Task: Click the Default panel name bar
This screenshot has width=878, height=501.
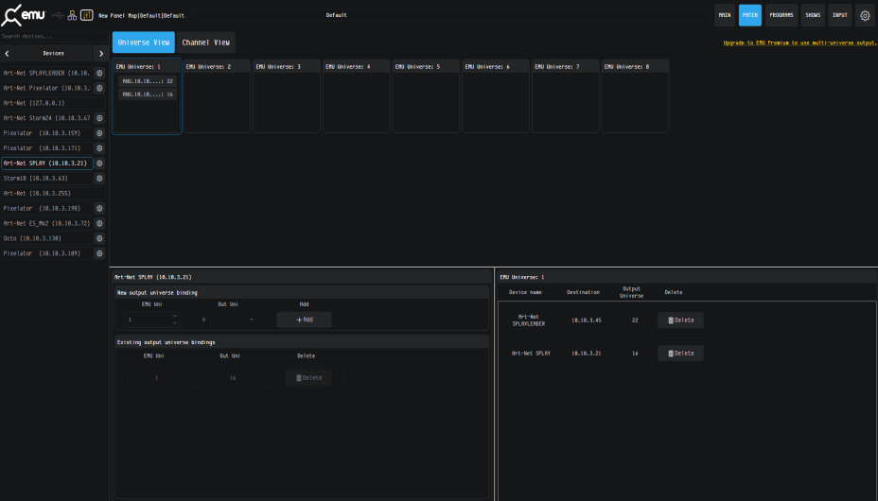Action: pyautogui.click(x=449, y=15)
